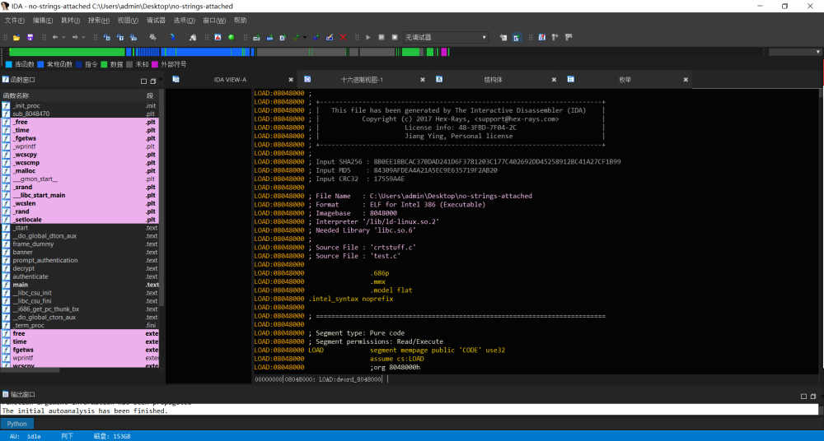This screenshot has height=441, width=824.
Task: Open the forward navigation history dropdown arrow
Action: click(x=83, y=37)
